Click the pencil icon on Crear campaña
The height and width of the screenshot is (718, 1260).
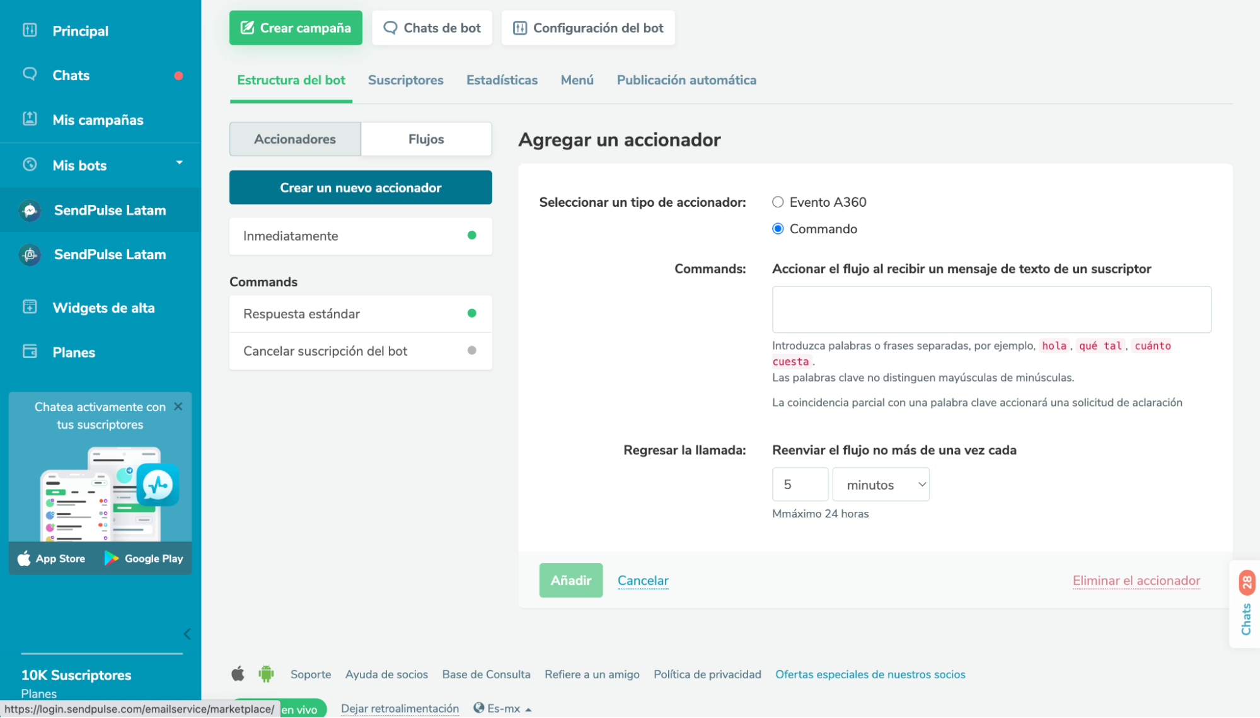(247, 28)
